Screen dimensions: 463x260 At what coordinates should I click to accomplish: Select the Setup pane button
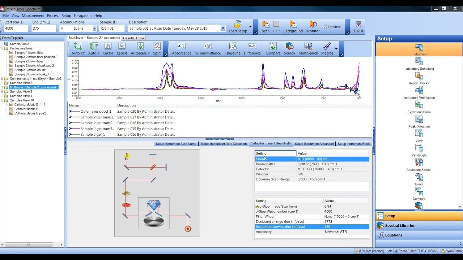pos(419,216)
